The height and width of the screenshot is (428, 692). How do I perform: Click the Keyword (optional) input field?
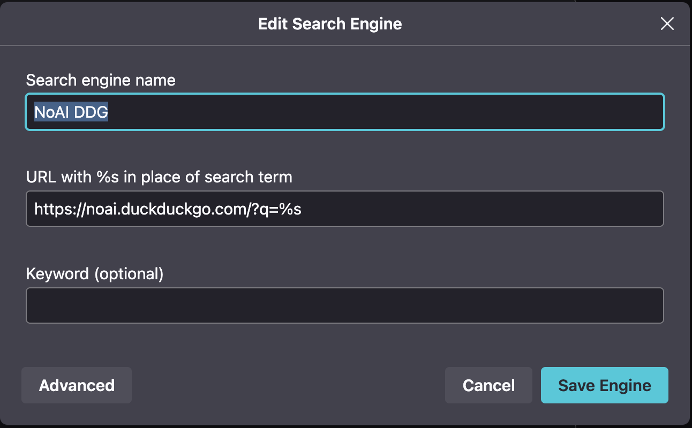[345, 305]
